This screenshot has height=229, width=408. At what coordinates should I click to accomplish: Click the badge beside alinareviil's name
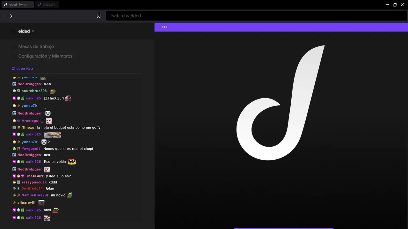[x=14, y=203]
